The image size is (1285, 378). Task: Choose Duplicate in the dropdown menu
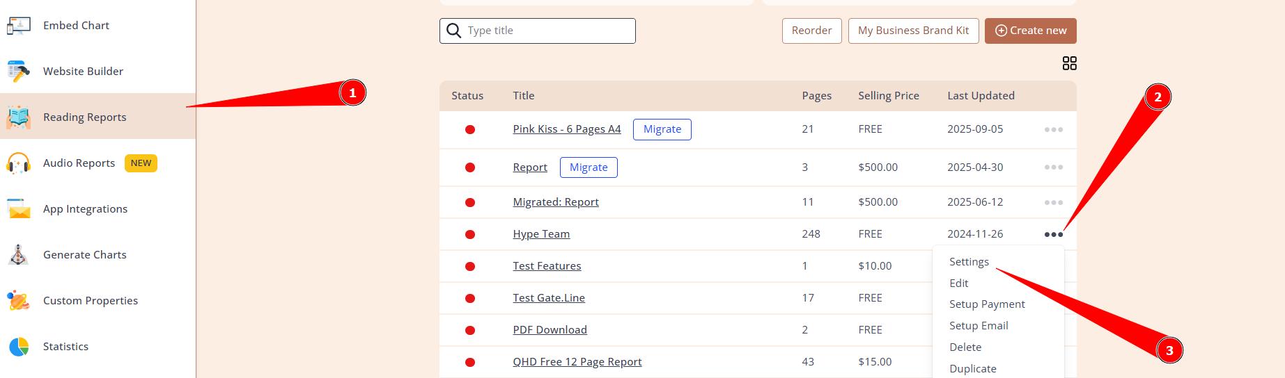972,369
